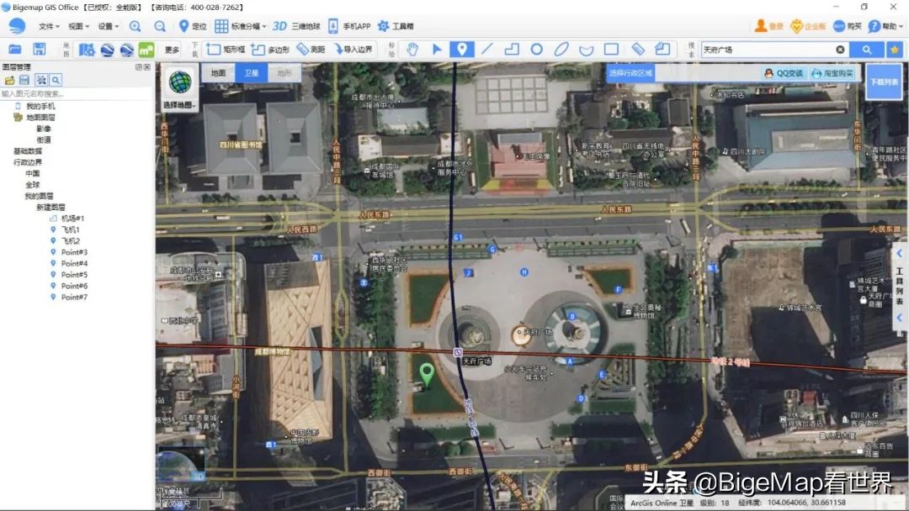909x511 pixels.
Task: Float the 图层管理 panel
Action: click(x=139, y=67)
